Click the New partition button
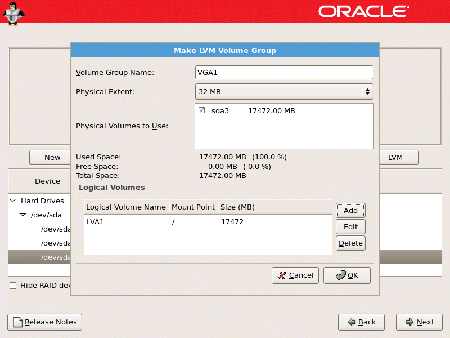The width and height of the screenshot is (450, 338). pyautogui.click(x=50, y=158)
